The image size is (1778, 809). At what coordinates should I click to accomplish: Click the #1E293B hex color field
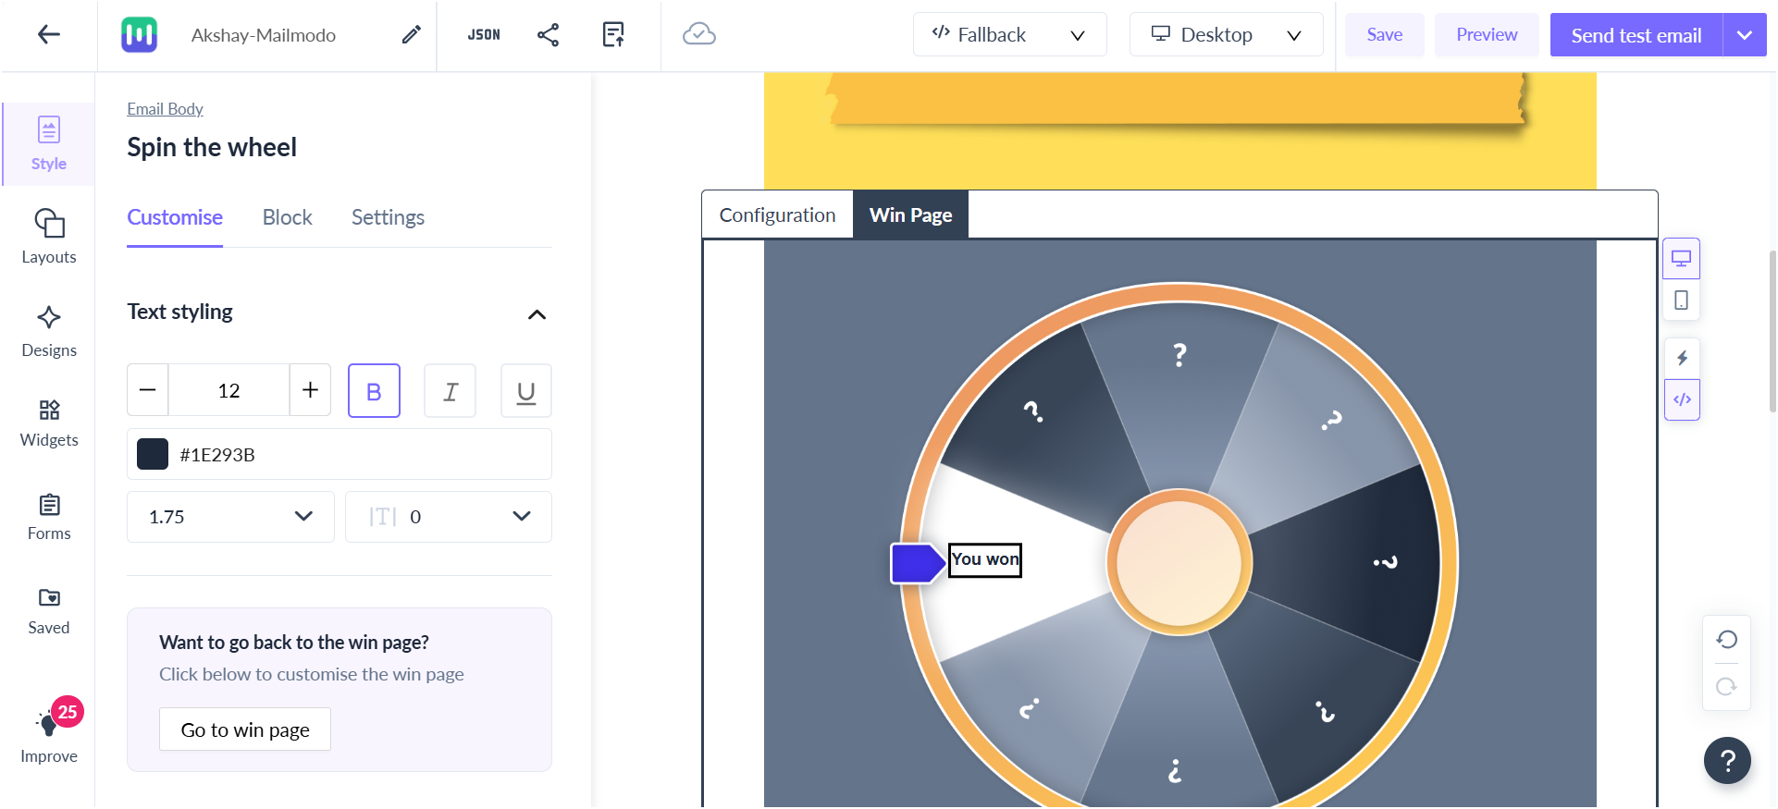[340, 454]
